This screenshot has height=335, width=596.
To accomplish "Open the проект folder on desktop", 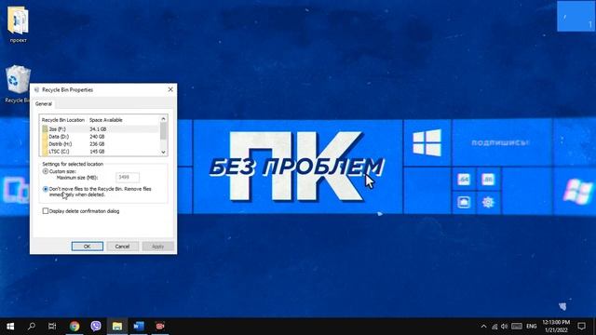I will [18, 25].
